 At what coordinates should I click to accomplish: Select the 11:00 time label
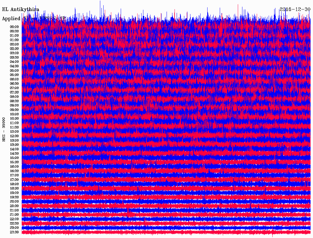pos(14,123)
